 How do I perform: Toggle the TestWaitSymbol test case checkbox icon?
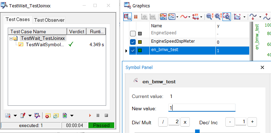pyautogui.click(x=21, y=44)
